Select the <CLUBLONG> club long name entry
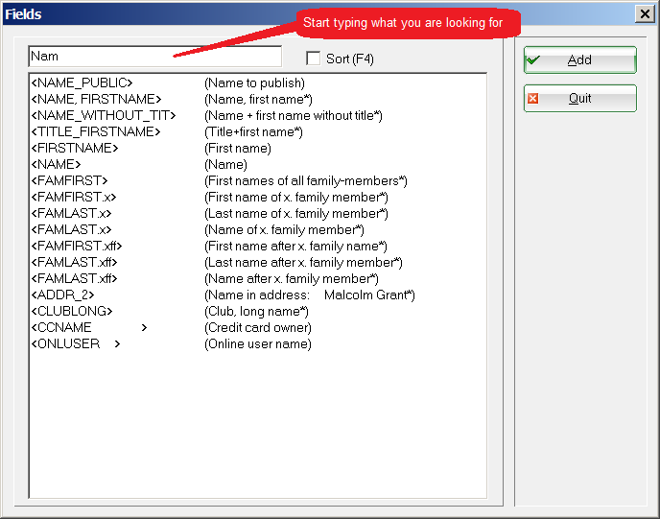 [x=72, y=312]
